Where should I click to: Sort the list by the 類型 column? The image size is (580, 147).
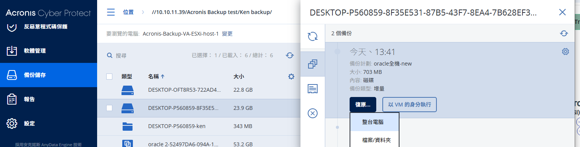click(x=127, y=77)
